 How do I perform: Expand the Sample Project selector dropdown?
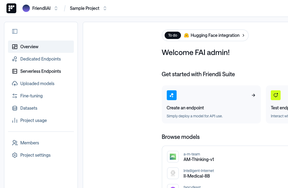tap(105, 8)
